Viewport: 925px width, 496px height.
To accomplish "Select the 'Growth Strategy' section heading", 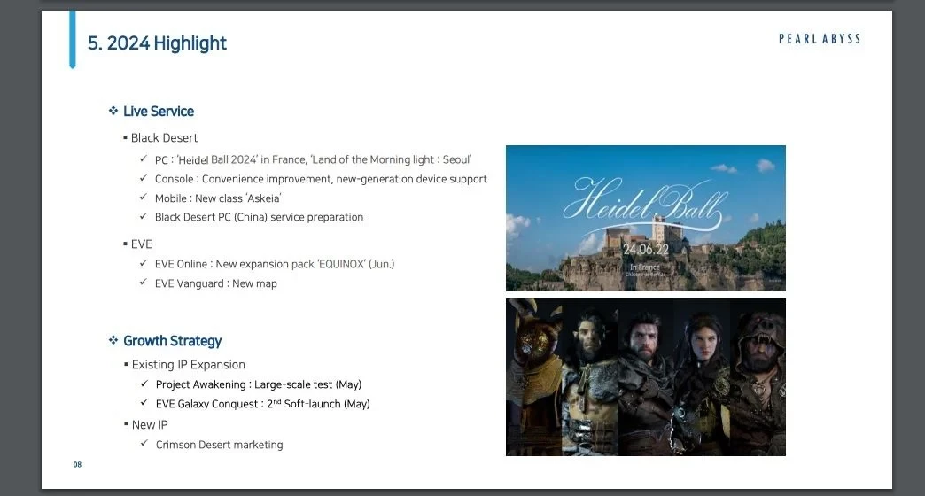I will tap(172, 340).
